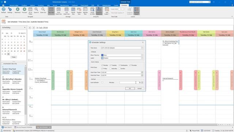Click Cancel in Scheduler Settings
This screenshot has width=234, height=132.
point(139,88)
